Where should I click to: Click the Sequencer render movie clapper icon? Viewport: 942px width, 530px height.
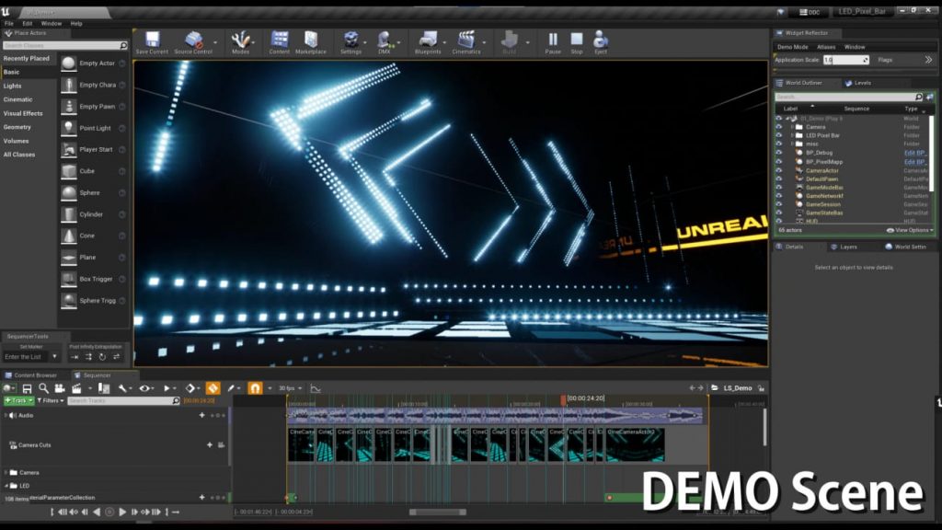coord(76,388)
